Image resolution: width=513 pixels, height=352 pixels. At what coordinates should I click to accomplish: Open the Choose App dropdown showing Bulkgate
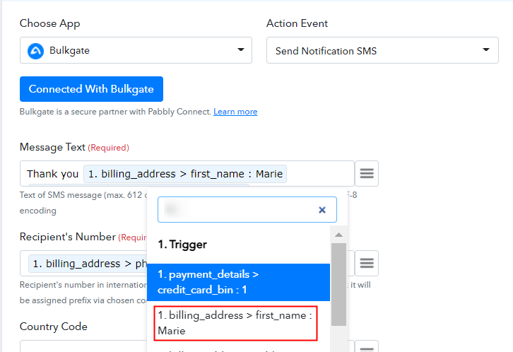(x=136, y=50)
